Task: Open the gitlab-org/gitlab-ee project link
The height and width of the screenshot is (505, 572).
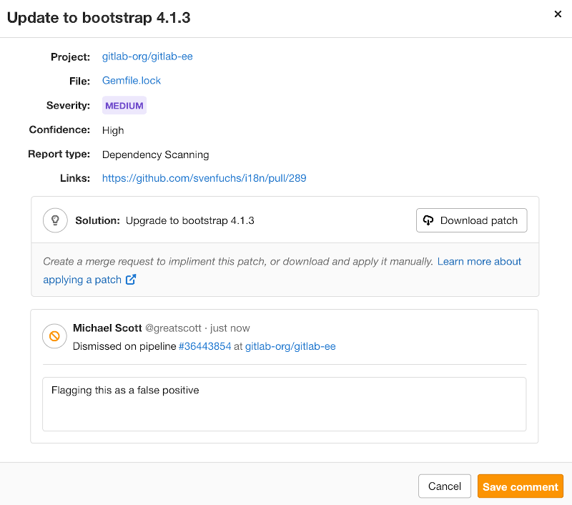Action: (147, 56)
